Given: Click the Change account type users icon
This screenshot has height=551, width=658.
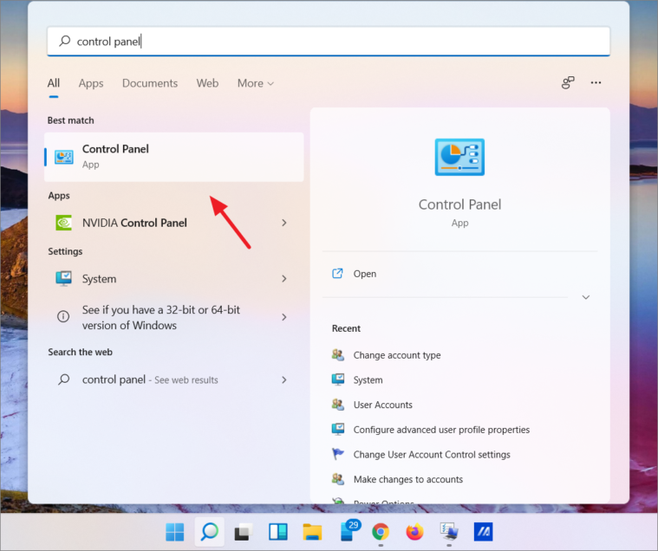Looking at the screenshot, I should pyautogui.click(x=338, y=354).
